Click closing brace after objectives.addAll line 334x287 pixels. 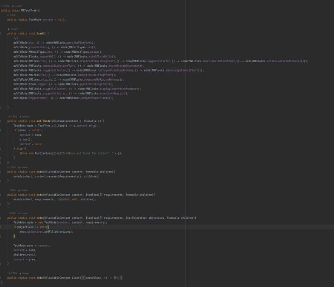[x=14, y=236]
